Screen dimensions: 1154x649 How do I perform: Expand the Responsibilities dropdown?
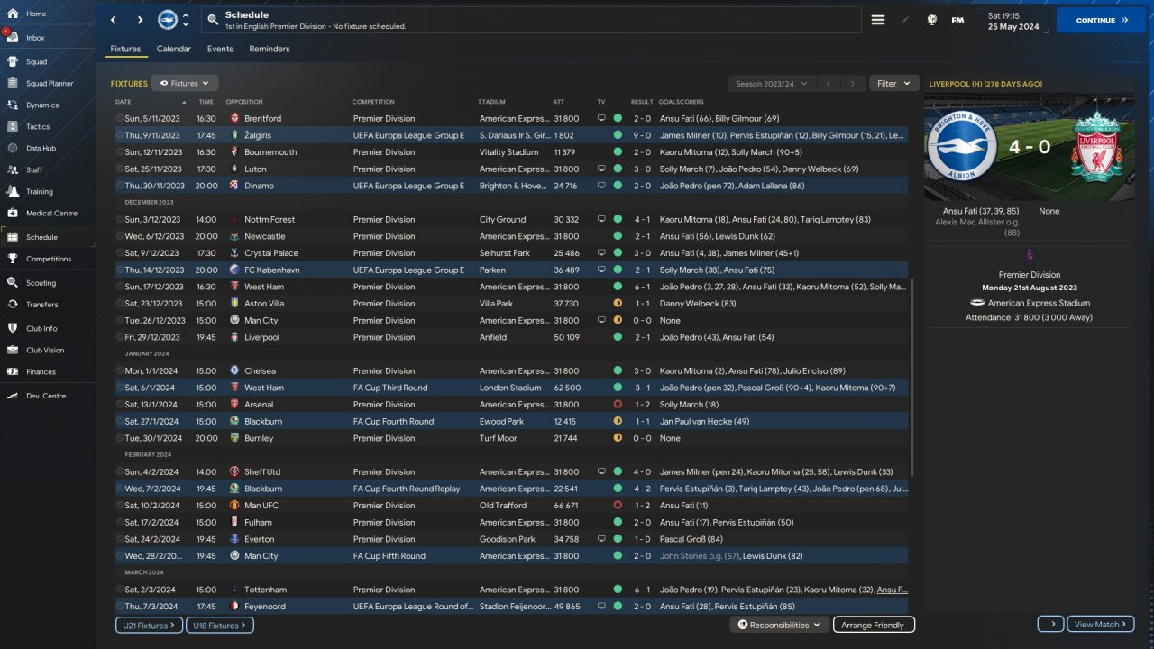pyautogui.click(x=779, y=625)
